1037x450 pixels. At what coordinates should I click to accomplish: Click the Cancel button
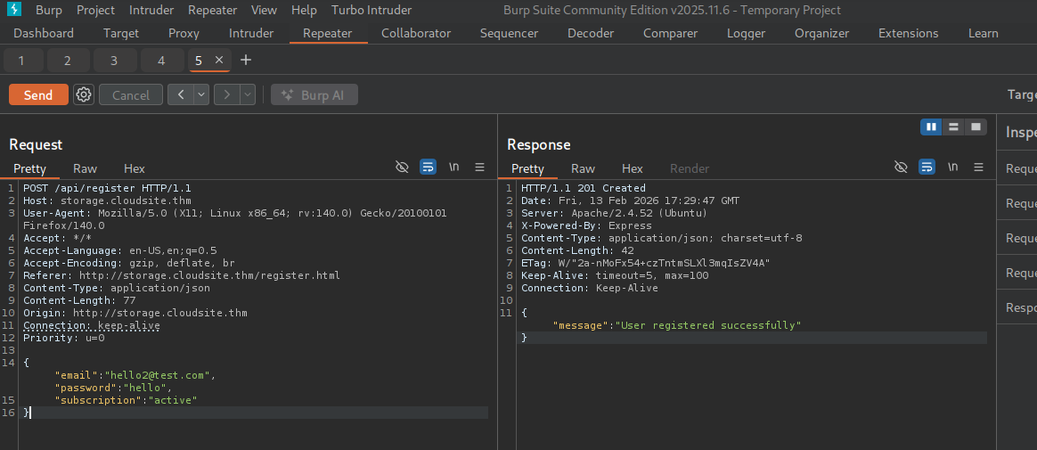pyautogui.click(x=131, y=94)
